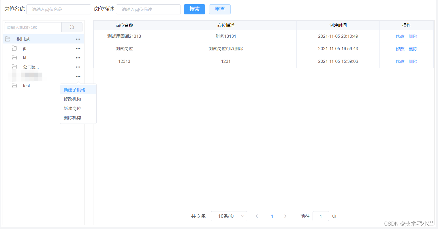This screenshot has width=438, height=229.
Task: Click the 岗位名称 column header
Action: (x=124, y=25)
